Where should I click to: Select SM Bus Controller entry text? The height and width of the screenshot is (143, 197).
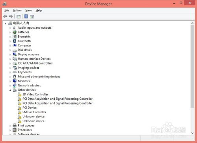(x=34, y=112)
